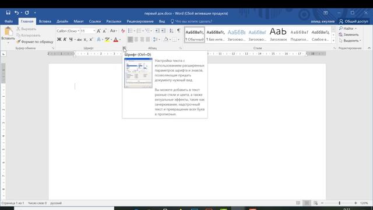Decrease paragraph indent

[157, 31]
